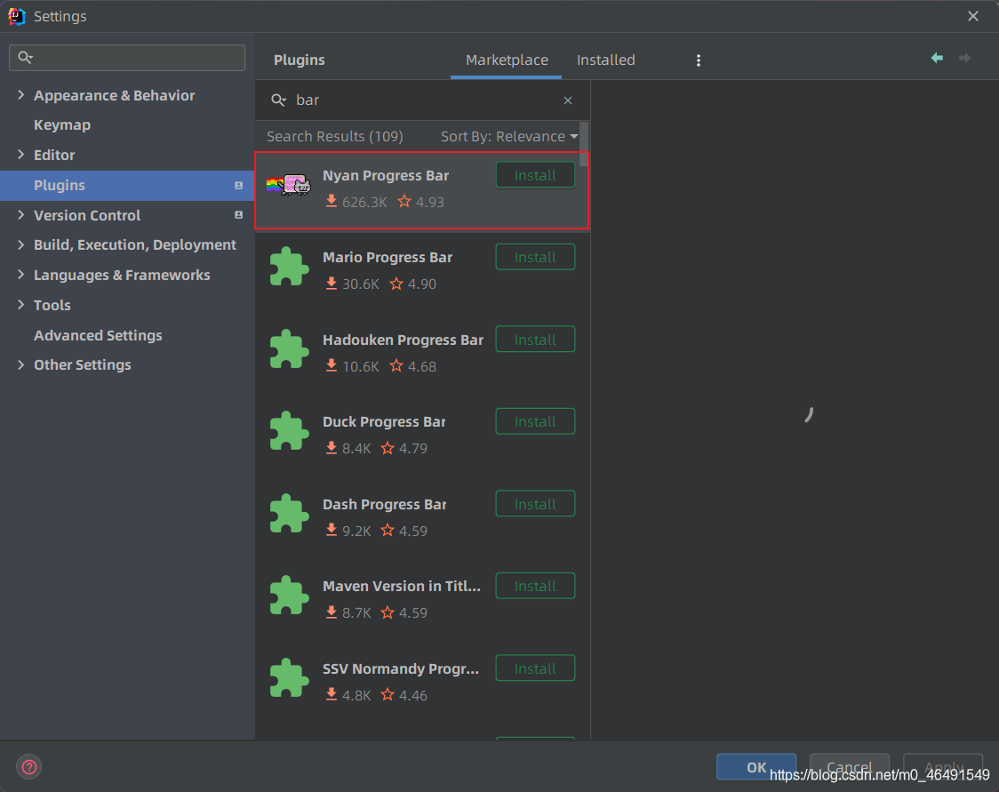Image resolution: width=999 pixels, height=792 pixels.
Task: Focus the plugin search field containing bar
Action: (420, 100)
